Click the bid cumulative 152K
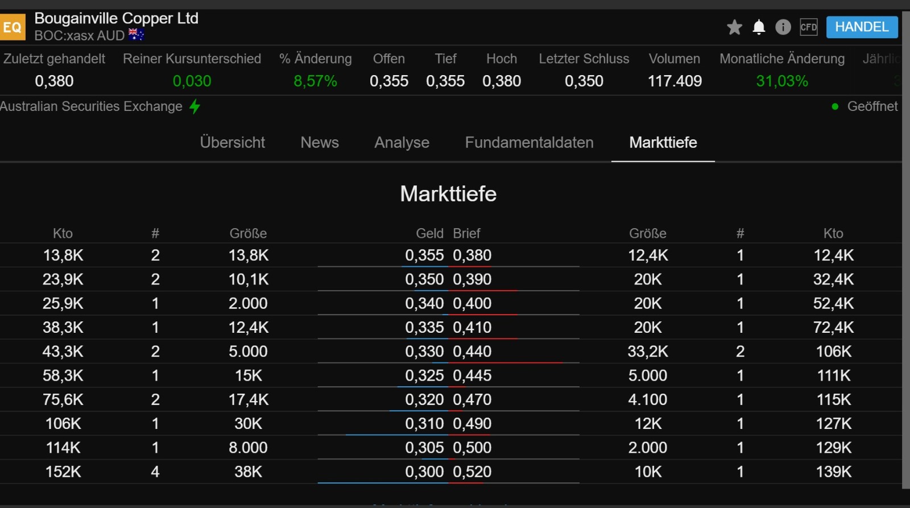The height and width of the screenshot is (508, 910). pos(63,472)
